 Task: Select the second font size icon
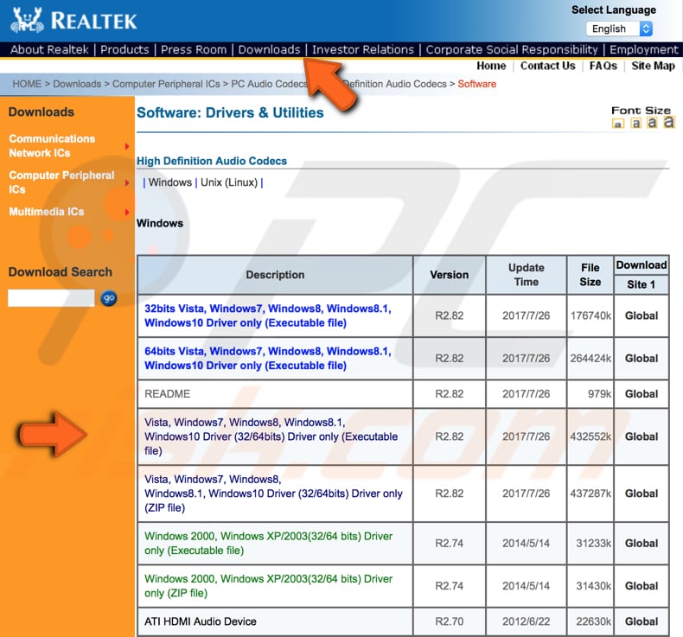click(636, 124)
